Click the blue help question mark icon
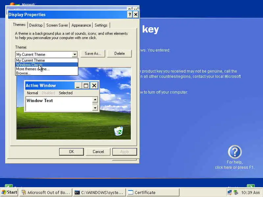Viewport: 263px width, 197px height. point(235,152)
